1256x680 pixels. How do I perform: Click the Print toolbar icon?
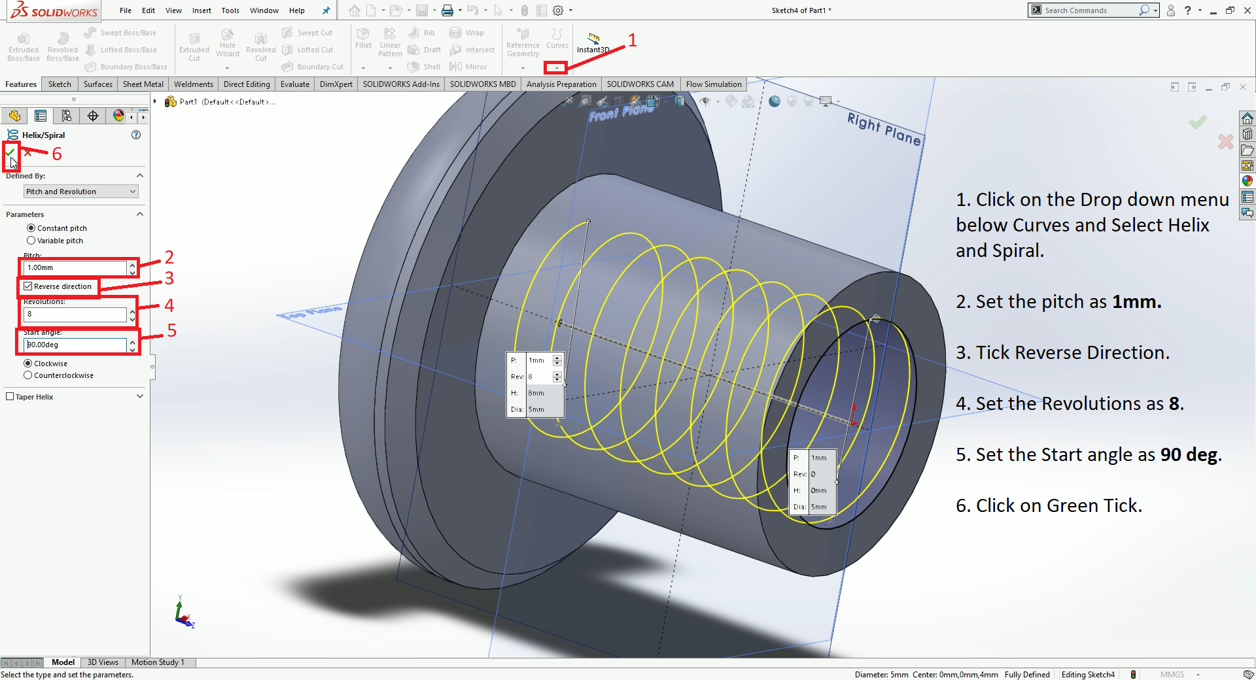pos(447,10)
